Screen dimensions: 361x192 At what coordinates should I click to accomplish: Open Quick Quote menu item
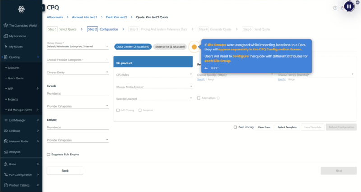click(x=16, y=78)
